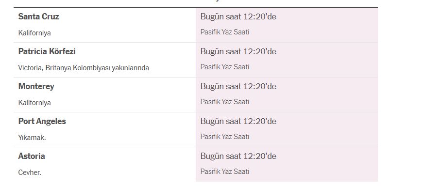Click the Kaliforniya label under Monterey

click(x=34, y=103)
